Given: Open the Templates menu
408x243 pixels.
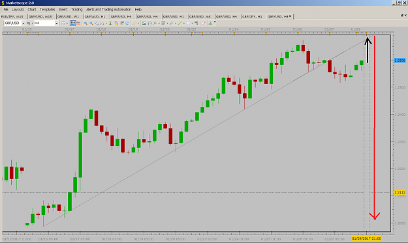Looking at the screenshot, I should coord(48,9).
